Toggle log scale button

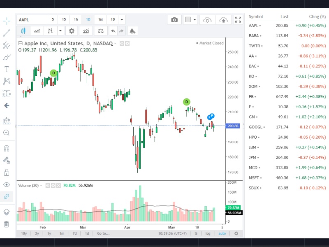pyautogui.click(x=208, y=233)
